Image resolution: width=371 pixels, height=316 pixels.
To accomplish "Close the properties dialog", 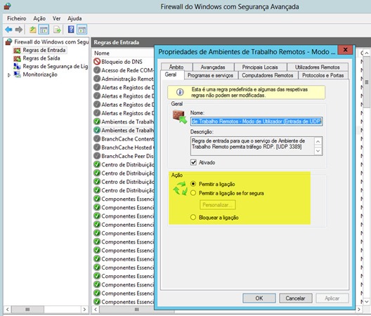I will (x=345, y=50).
